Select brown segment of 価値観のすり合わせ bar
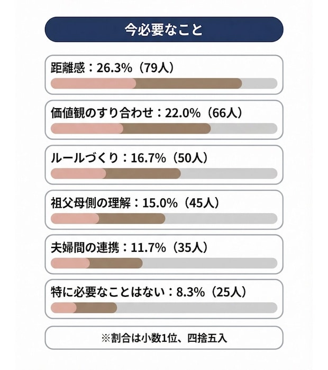328x370 pixels. point(167,128)
